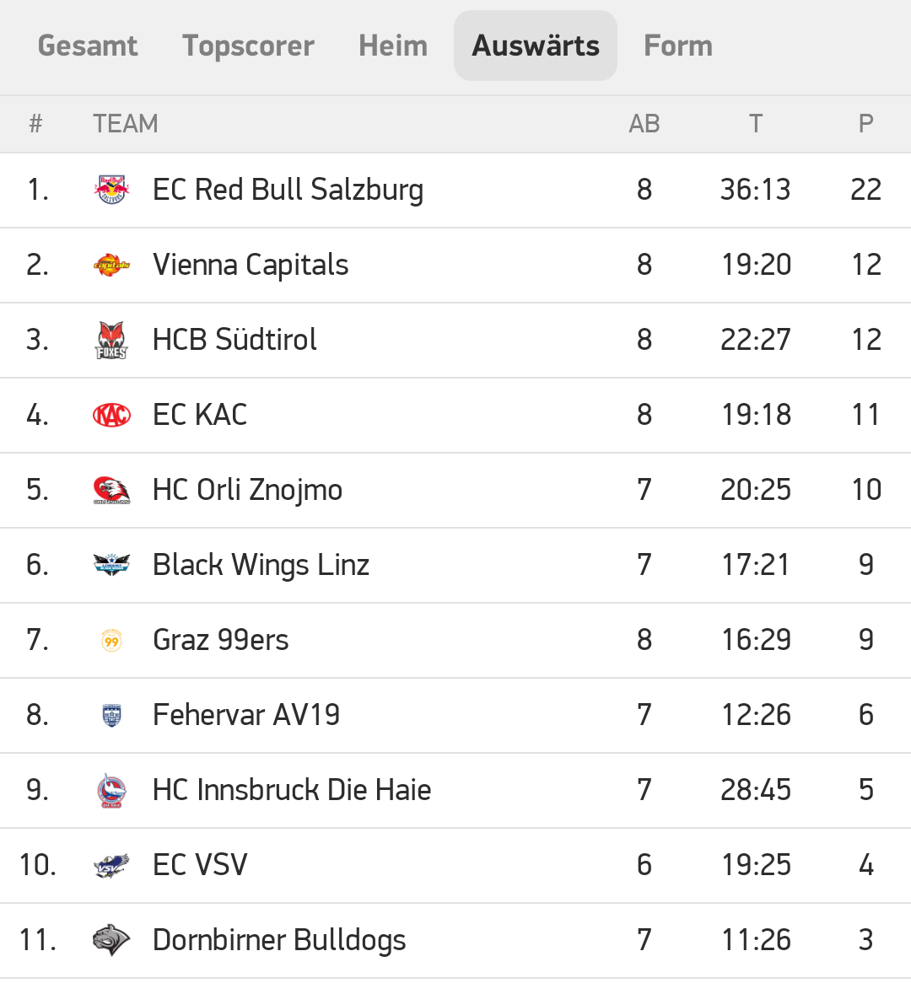
Task: Open the HC Innsbruck Die Haie name link
Action: coord(292,790)
